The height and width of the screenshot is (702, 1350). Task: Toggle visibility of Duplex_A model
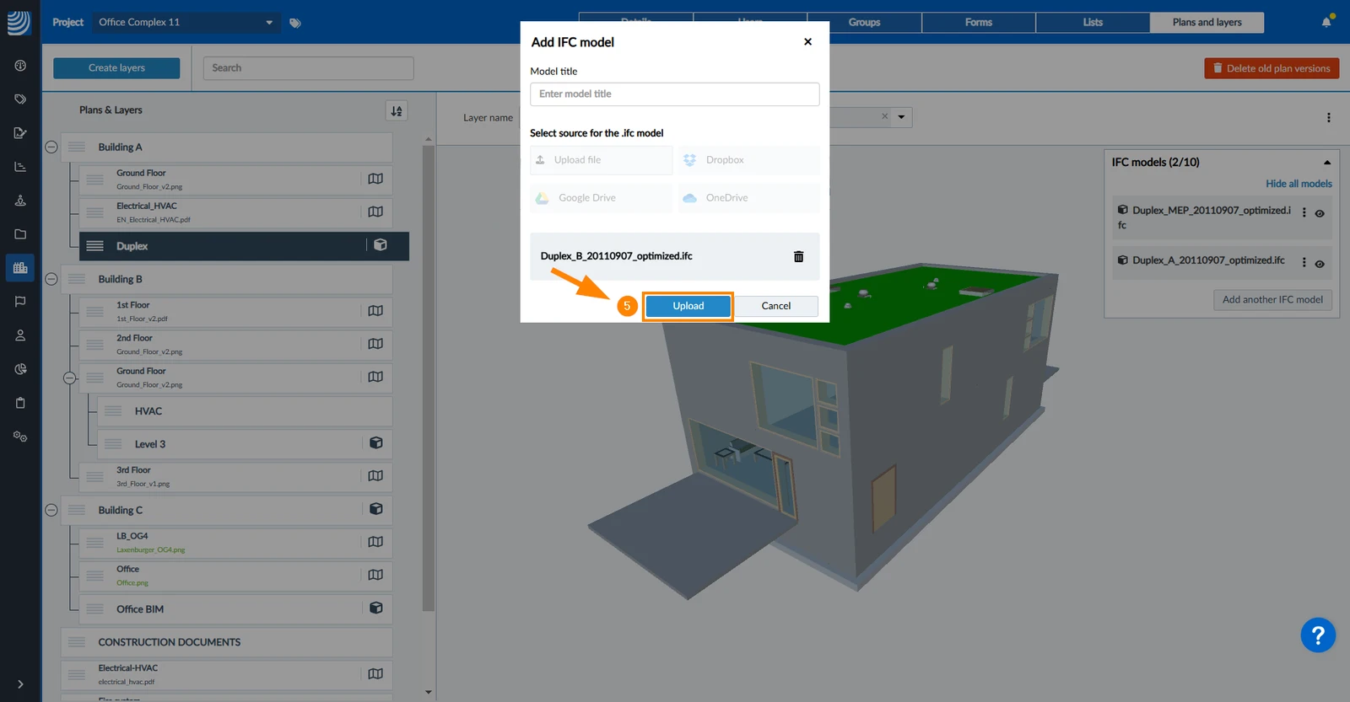point(1320,264)
